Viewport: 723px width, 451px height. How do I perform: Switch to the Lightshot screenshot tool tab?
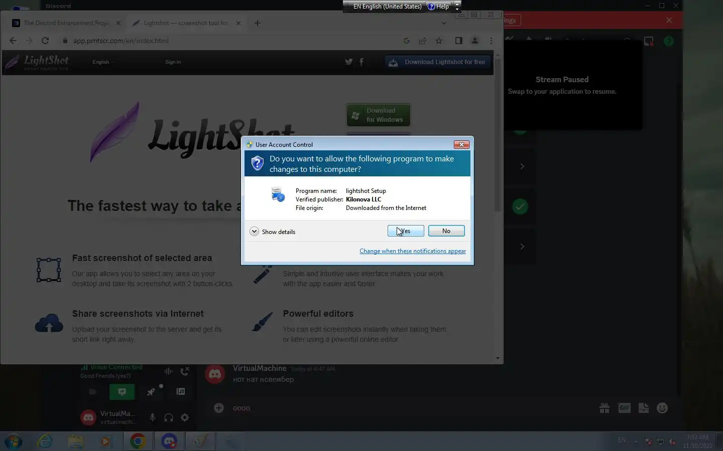coord(186,23)
